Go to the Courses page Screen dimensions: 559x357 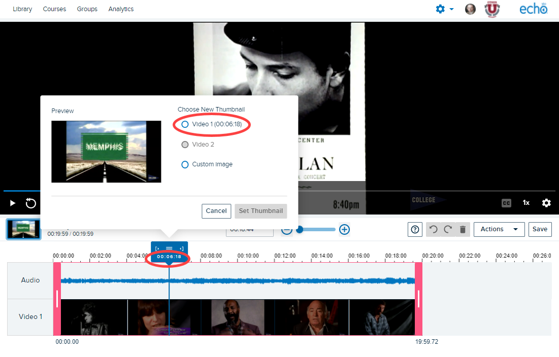pos(54,9)
